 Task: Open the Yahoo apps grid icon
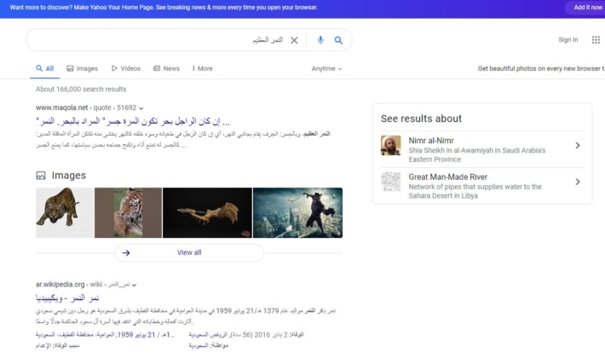pyautogui.click(x=596, y=40)
